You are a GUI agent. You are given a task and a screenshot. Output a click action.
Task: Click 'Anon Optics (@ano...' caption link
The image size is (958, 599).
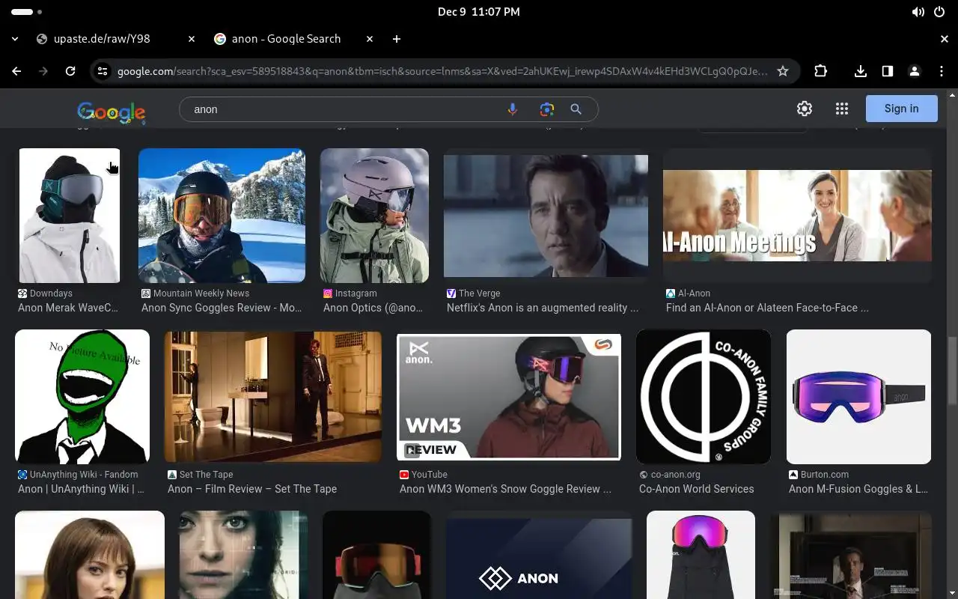click(373, 308)
